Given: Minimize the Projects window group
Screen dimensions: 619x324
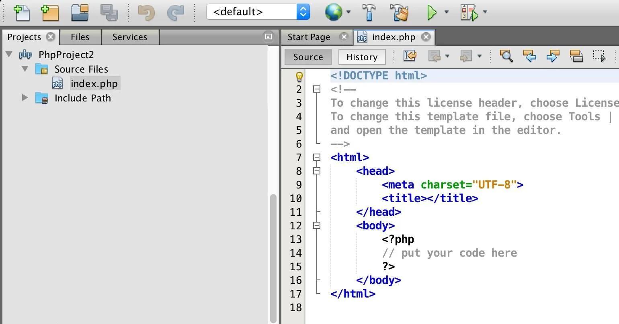Looking at the screenshot, I should [x=269, y=36].
